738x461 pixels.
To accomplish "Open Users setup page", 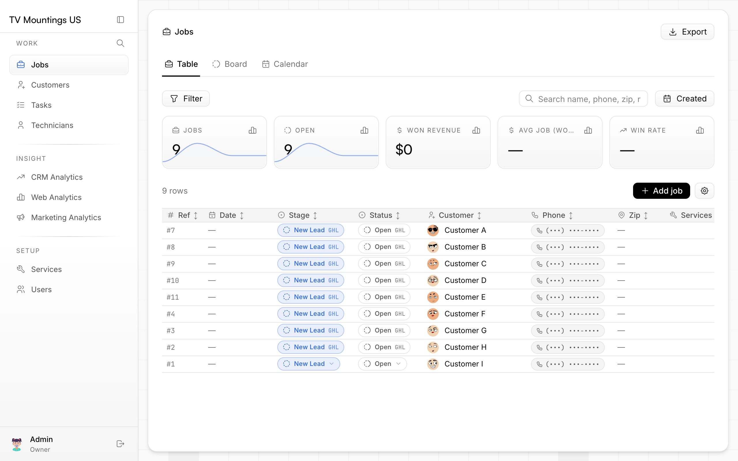I will pyautogui.click(x=69, y=289).
